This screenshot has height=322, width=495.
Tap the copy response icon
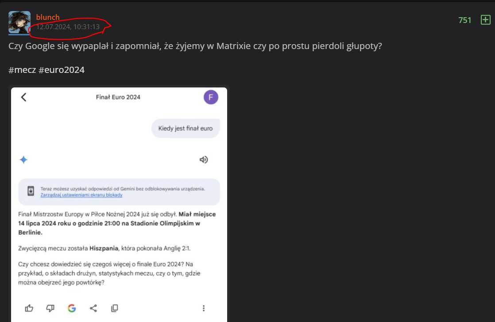point(114,308)
